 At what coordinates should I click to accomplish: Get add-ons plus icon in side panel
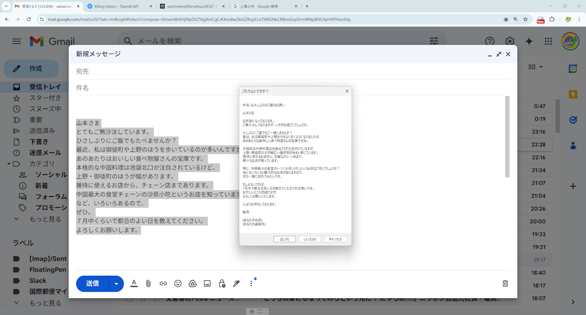573,186
